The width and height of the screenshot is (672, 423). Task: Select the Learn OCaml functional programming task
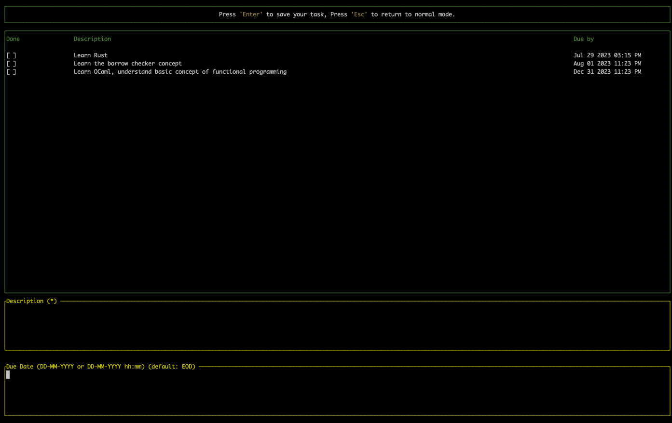tap(180, 72)
